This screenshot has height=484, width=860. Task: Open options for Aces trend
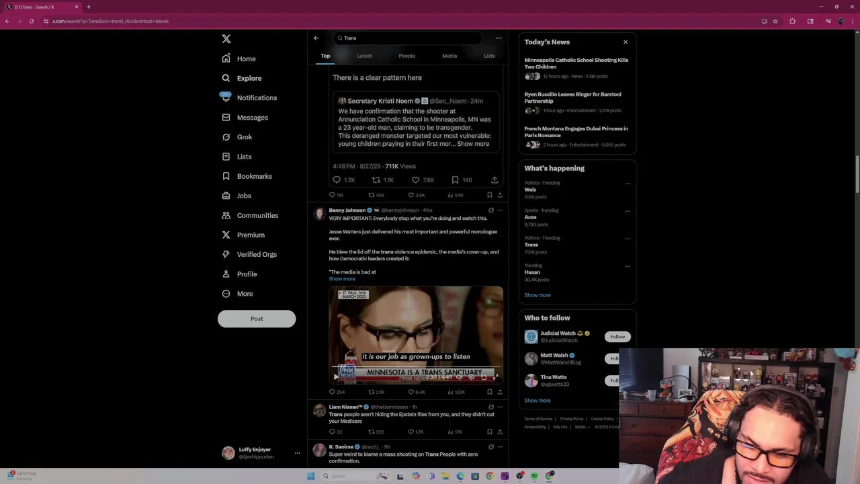coord(628,211)
